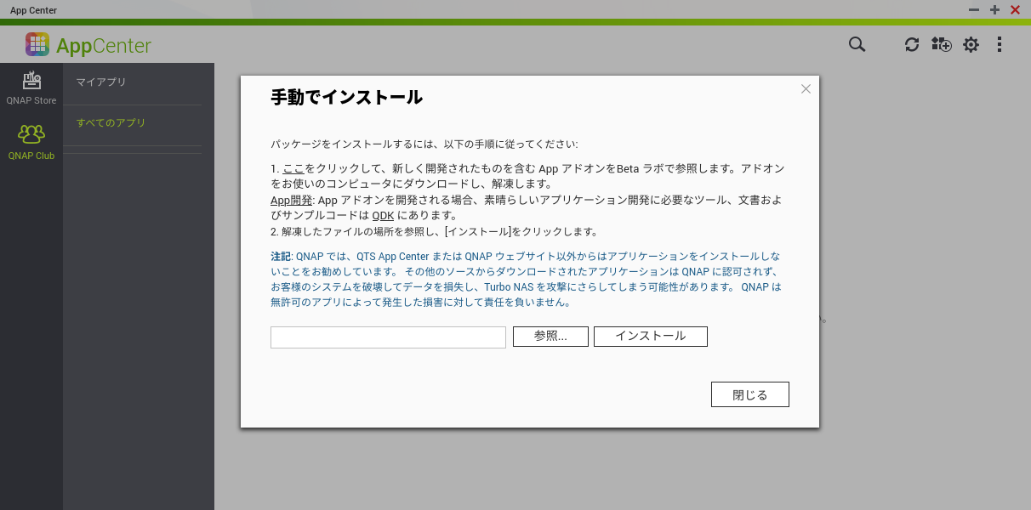Open the QDK link
The width and height of the screenshot is (1031, 510).
pyautogui.click(x=383, y=215)
